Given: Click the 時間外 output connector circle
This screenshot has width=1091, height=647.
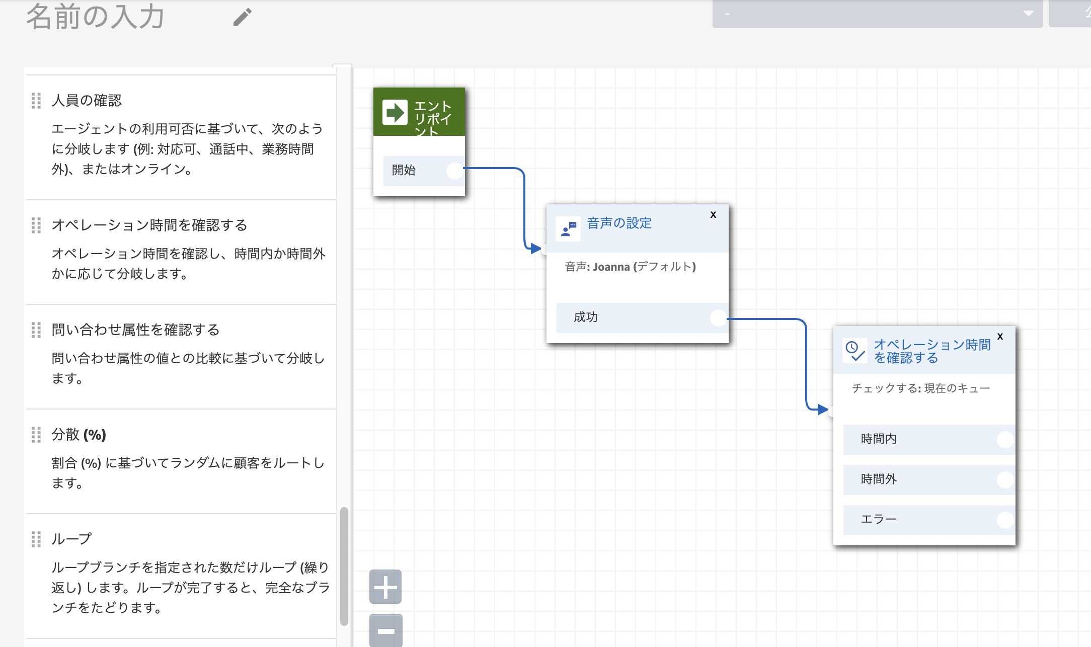Looking at the screenshot, I should coord(1005,479).
